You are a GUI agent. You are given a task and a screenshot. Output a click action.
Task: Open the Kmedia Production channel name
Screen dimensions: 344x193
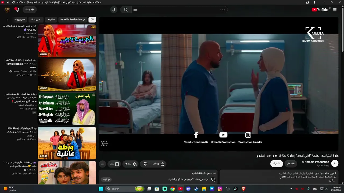click(x=317, y=162)
